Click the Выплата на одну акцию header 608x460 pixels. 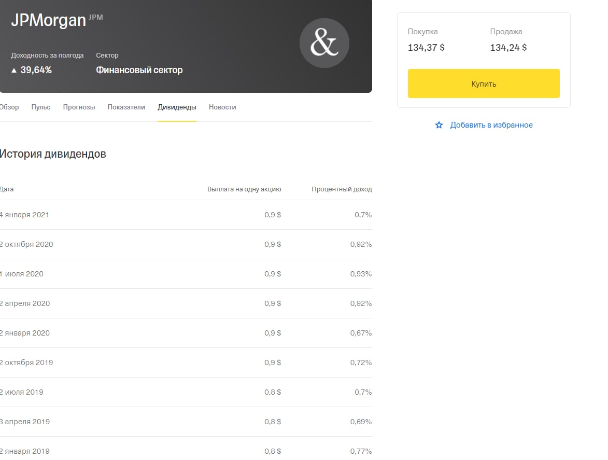pos(244,189)
